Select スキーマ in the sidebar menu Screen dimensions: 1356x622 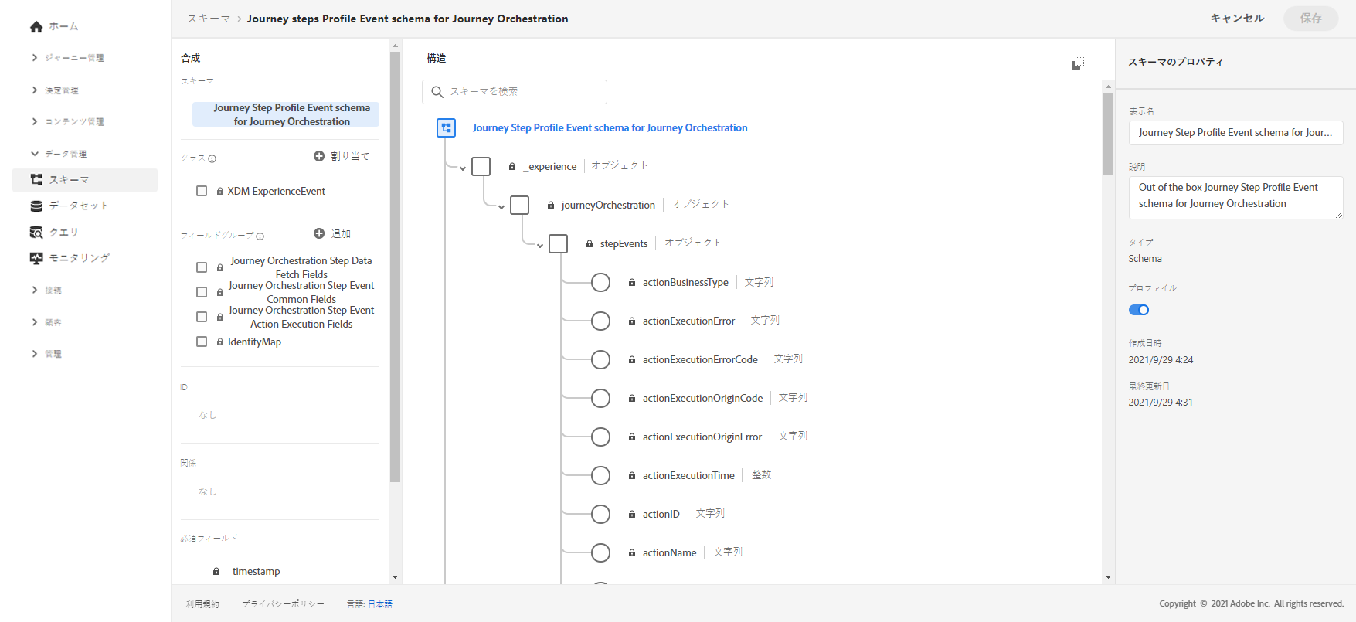point(69,180)
